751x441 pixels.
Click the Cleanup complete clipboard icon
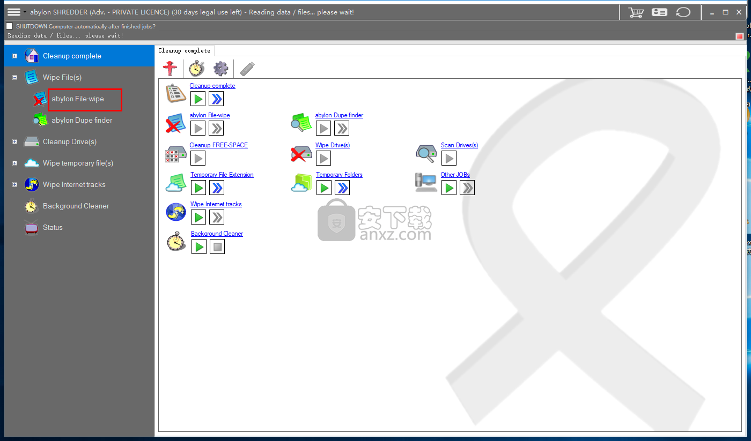(176, 94)
